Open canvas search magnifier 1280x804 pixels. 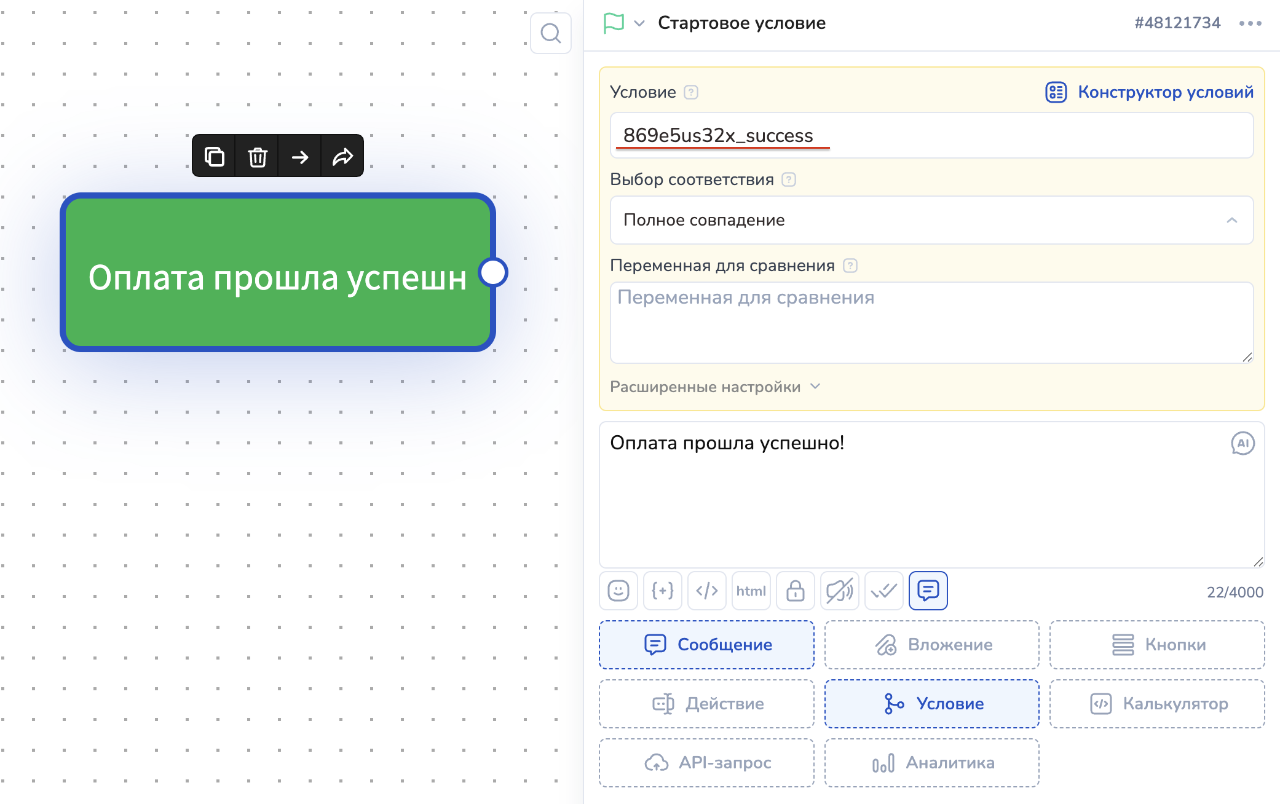pyautogui.click(x=550, y=33)
